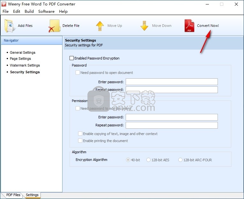Click the Delete File label
Image resolution: width=244 pixels, height=199 pixels.
[x=71, y=26]
